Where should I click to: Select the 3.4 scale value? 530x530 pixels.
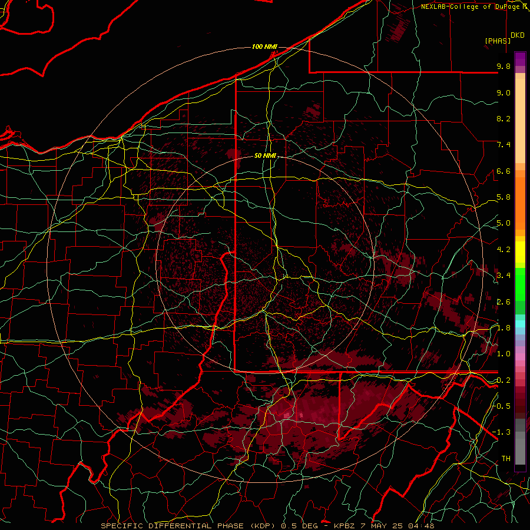(503, 276)
